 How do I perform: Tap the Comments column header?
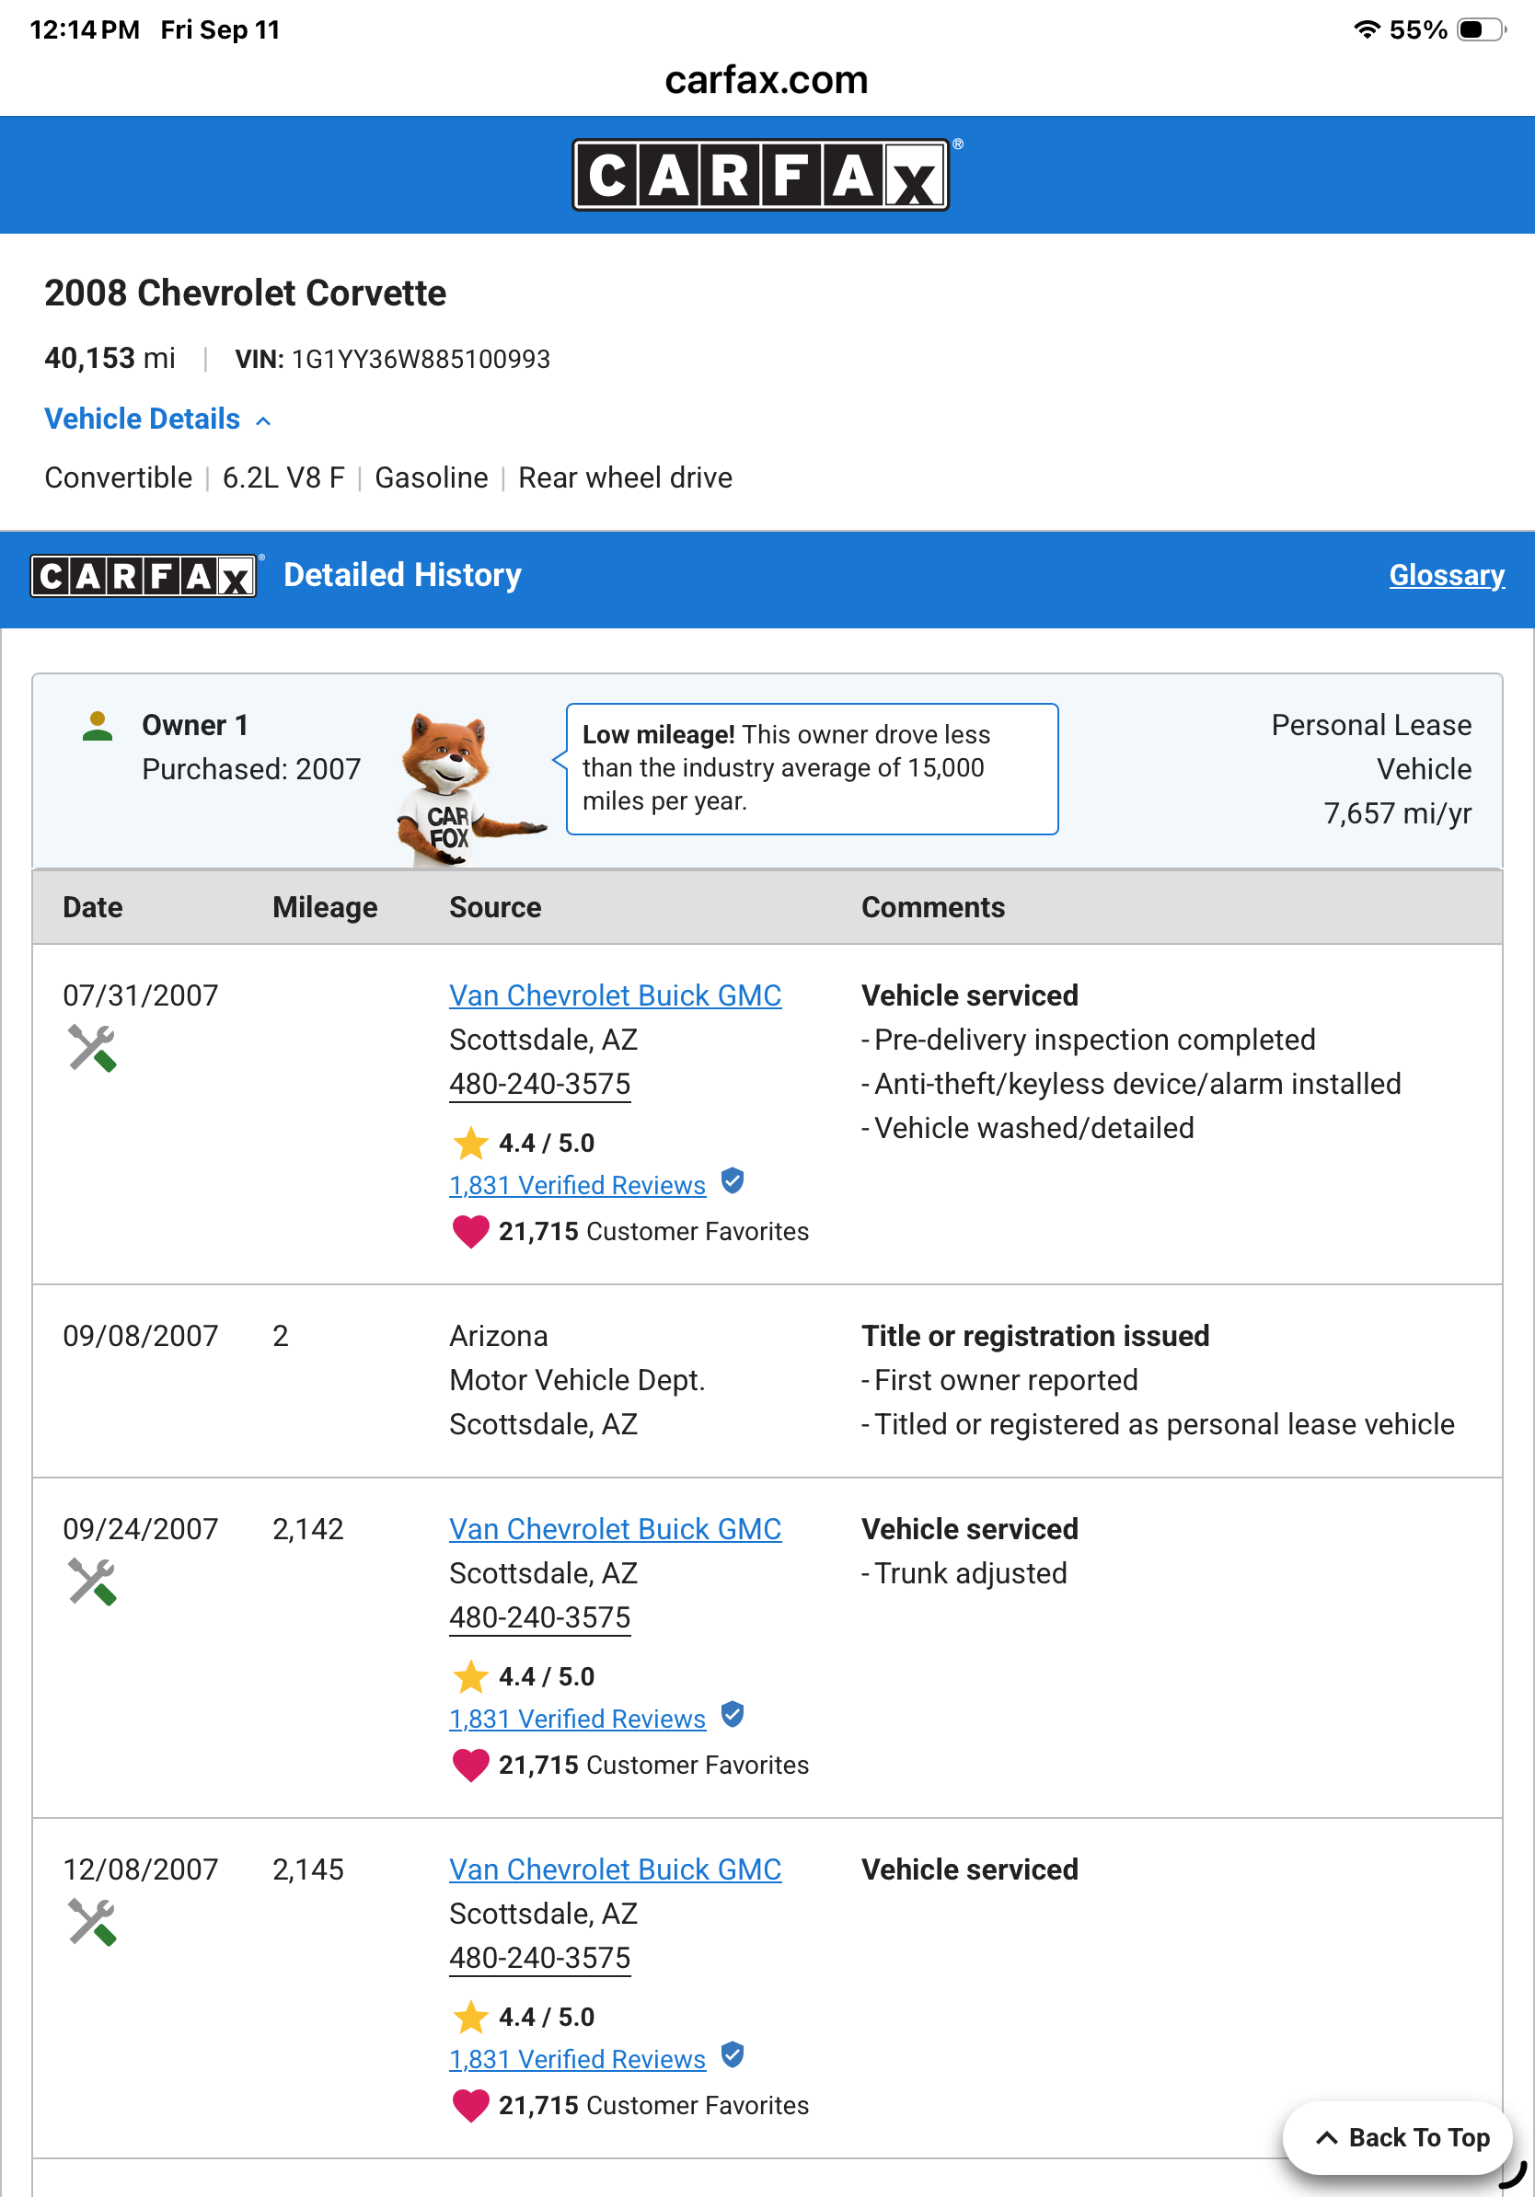[933, 907]
